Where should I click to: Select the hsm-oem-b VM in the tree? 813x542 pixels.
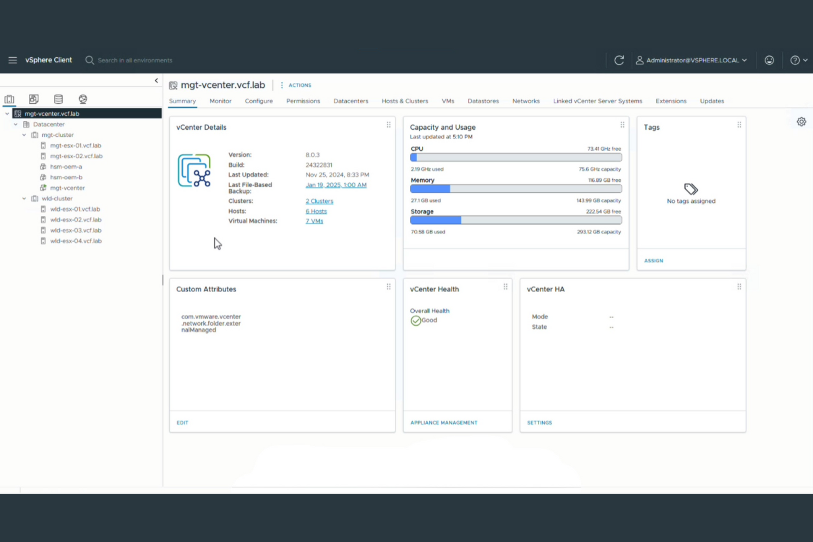(66, 177)
